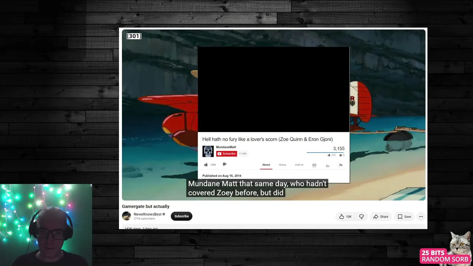Dislike the Gamergate but actually video
This screenshot has height=266, width=473.
361,217
